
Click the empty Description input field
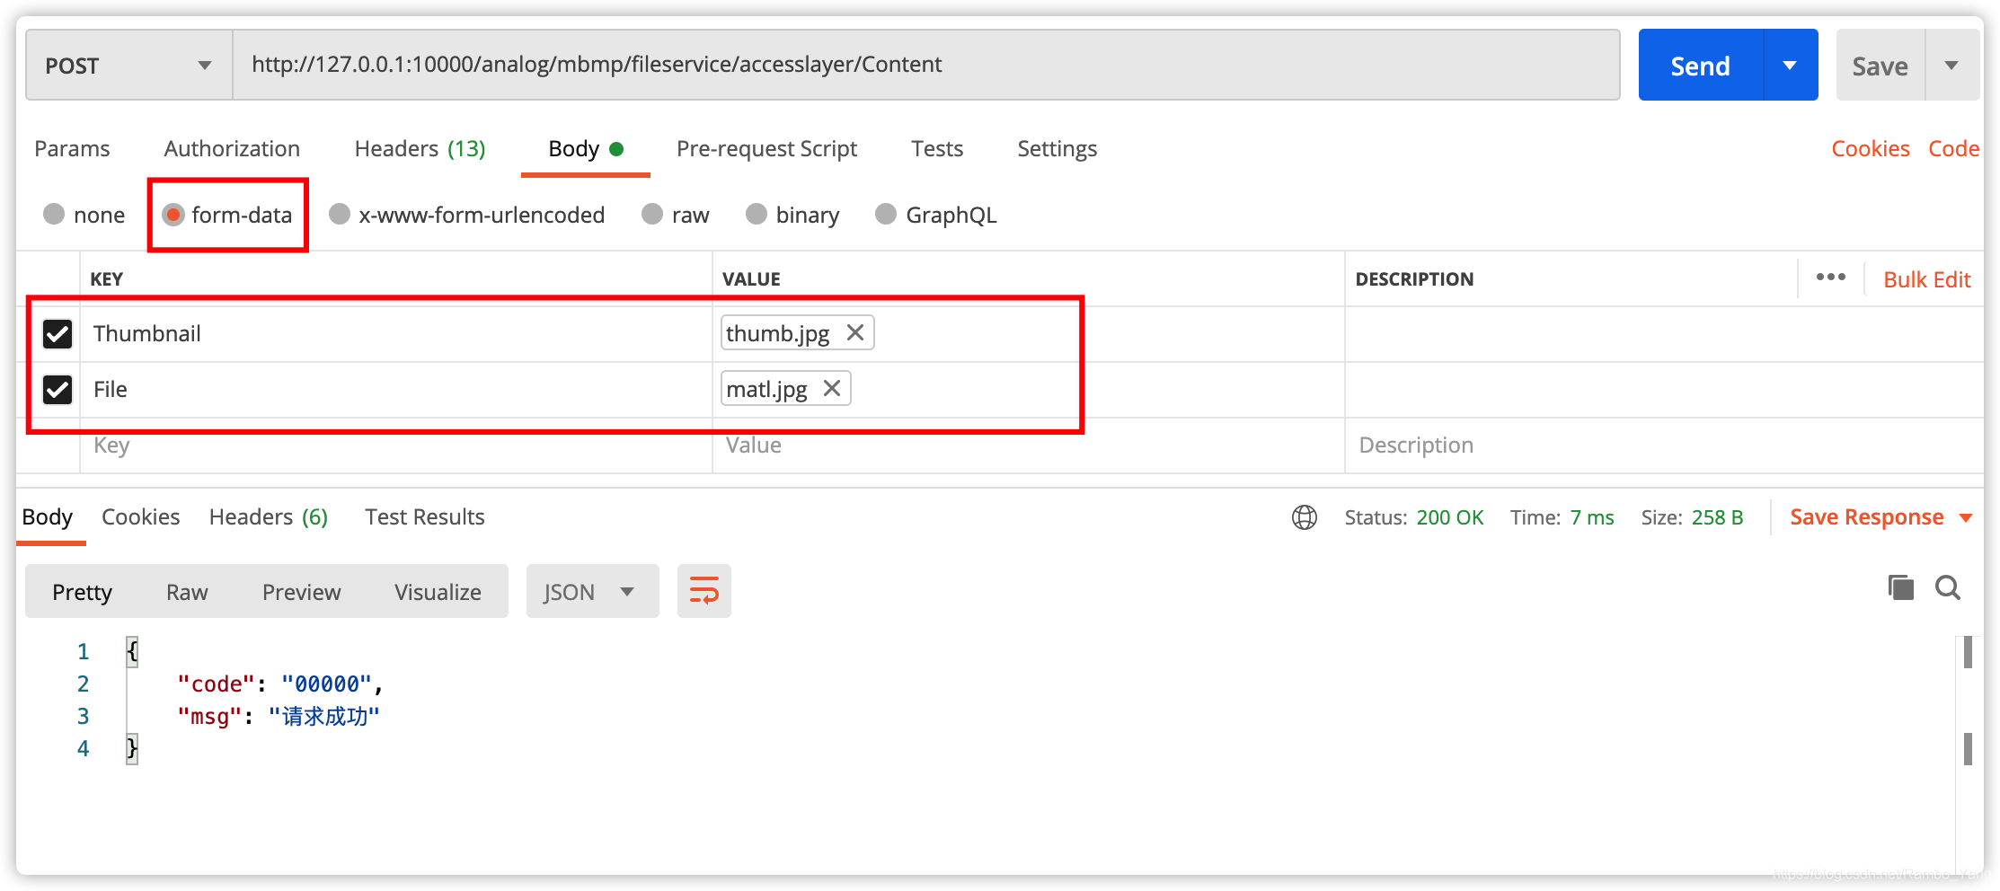click(1664, 445)
